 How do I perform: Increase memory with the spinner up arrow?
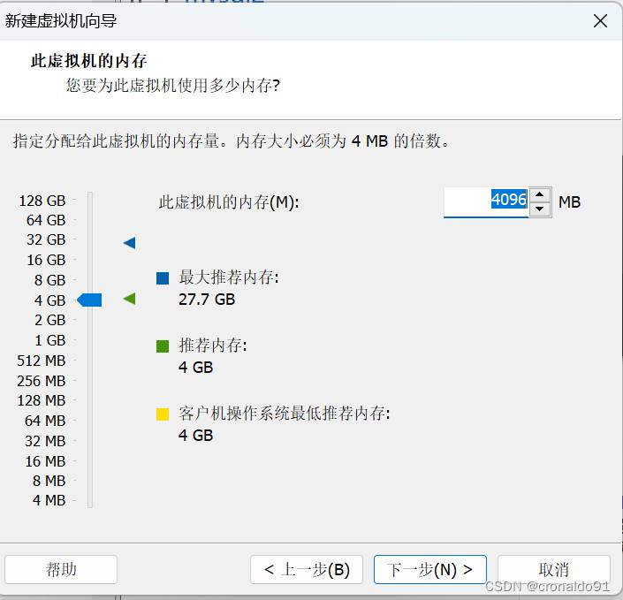point(540,195)
